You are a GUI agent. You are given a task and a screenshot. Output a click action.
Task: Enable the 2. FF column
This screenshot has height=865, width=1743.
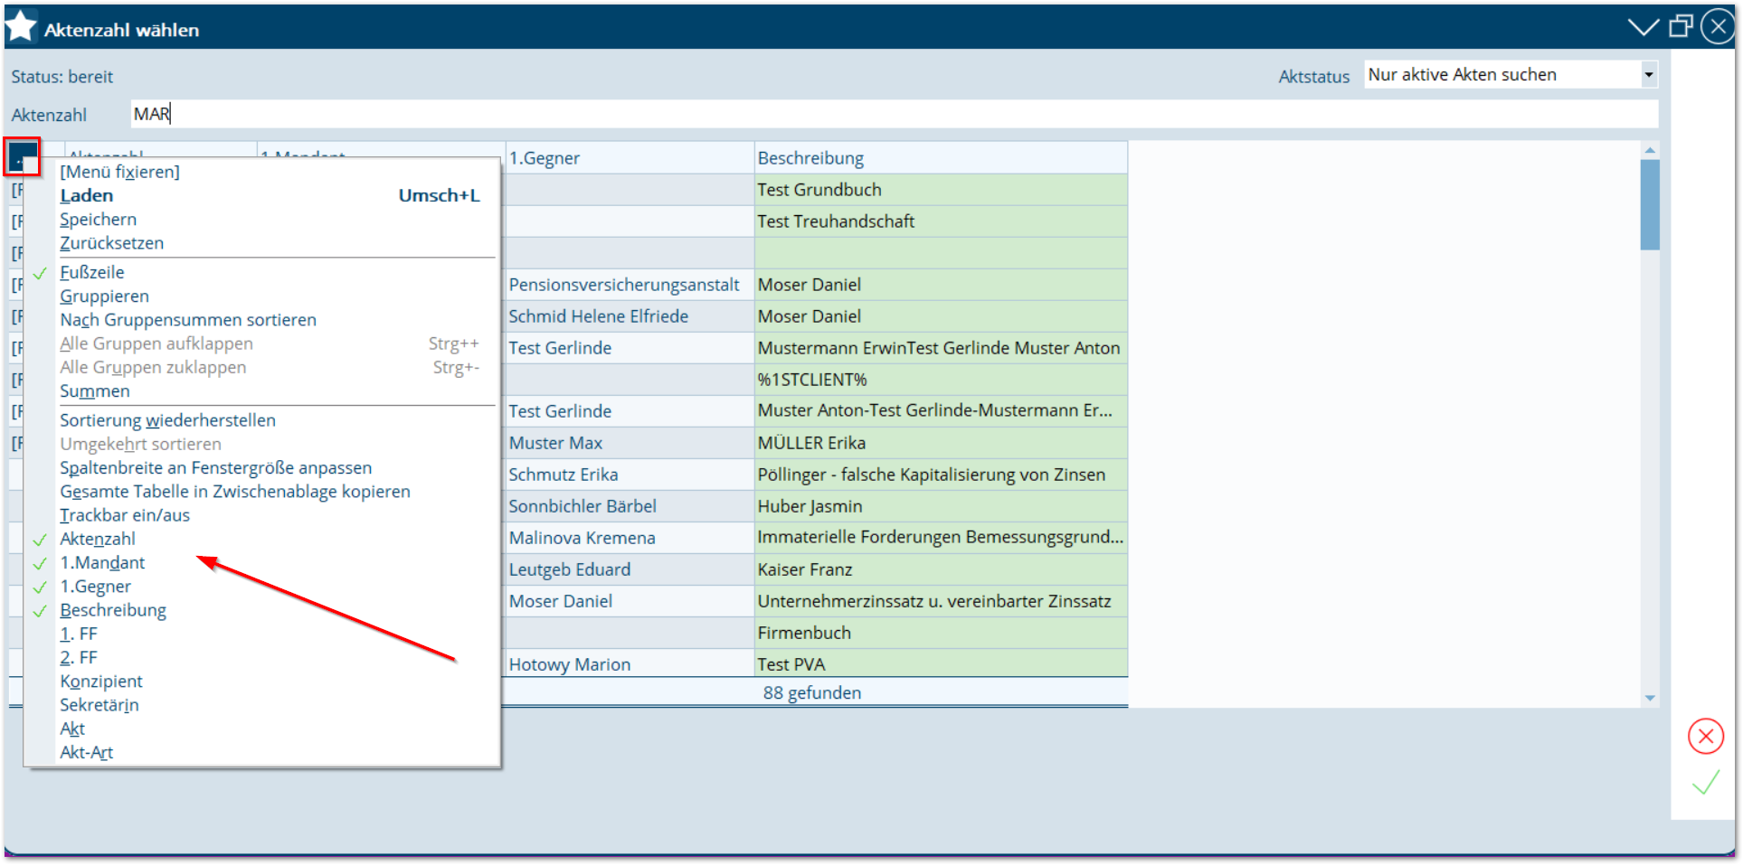[78, 658]
